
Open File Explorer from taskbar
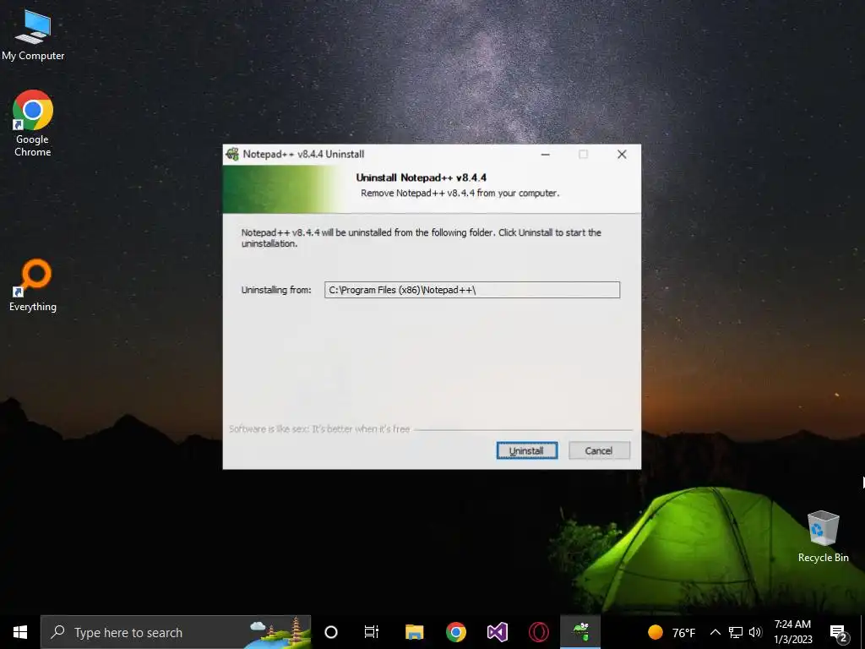414,632
